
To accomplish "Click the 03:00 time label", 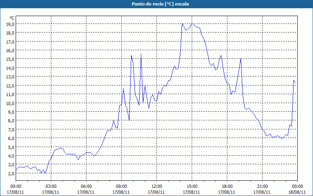I will (51, 187).
